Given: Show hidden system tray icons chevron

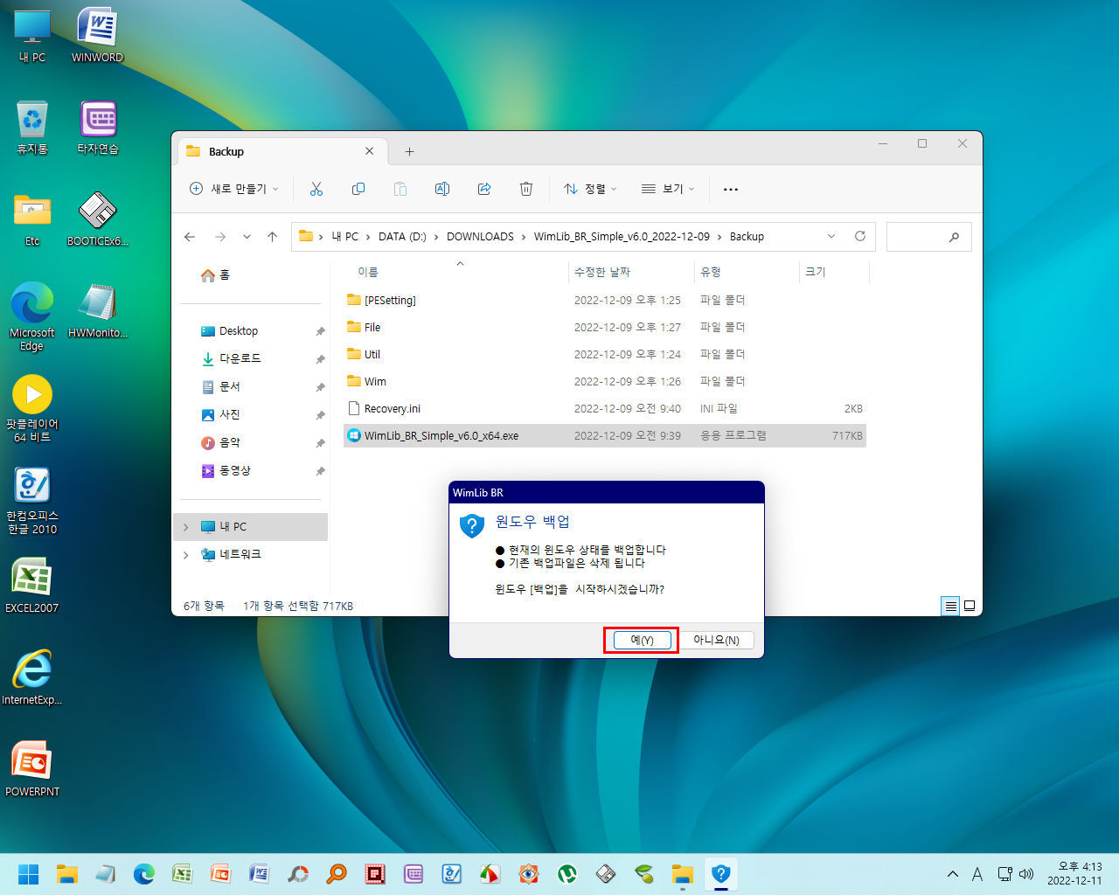Looking at the screenshot, I should point(953,873).
